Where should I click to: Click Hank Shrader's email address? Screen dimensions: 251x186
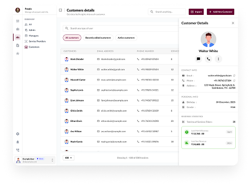point(113,59)
